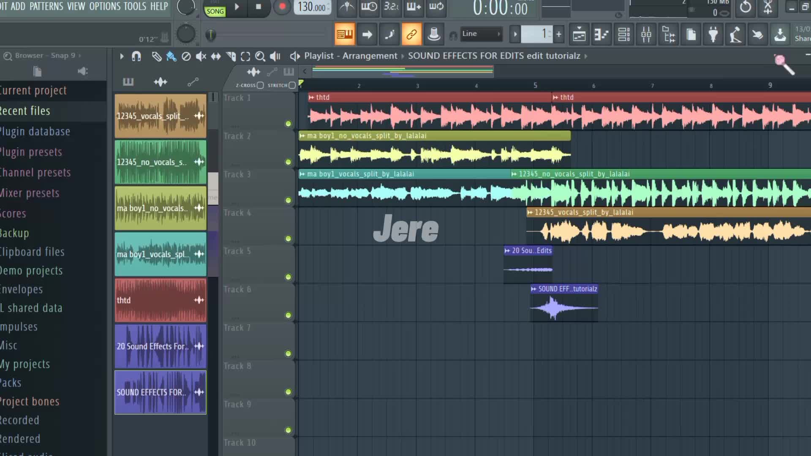This screenshot has width=811, height=456.
Task: Open the Piano roll from toolbar
Action: coord(601,35)
